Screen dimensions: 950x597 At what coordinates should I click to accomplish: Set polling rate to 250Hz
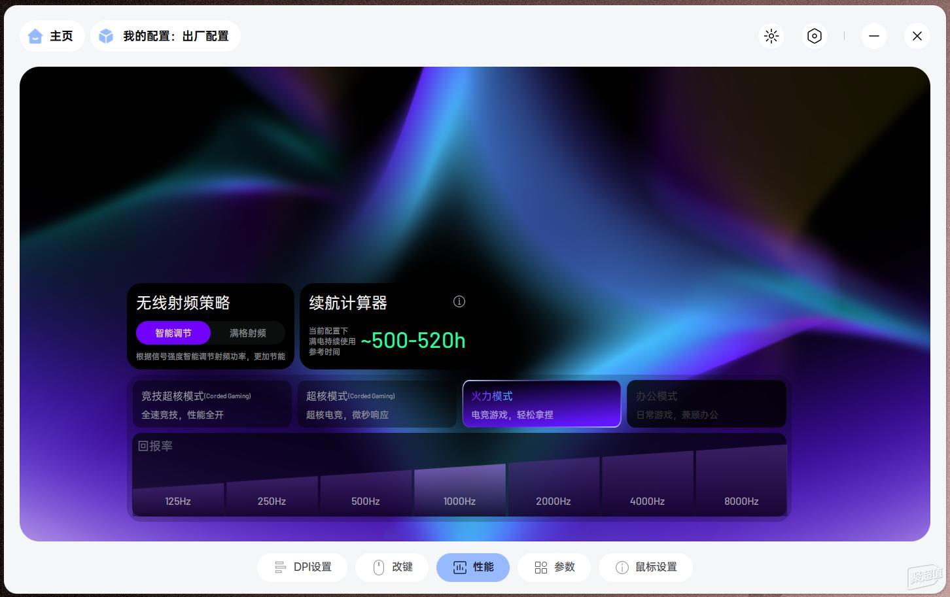point(272,496)
